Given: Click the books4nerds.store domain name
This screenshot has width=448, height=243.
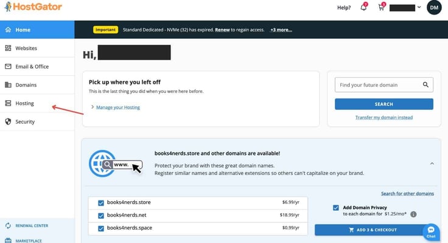Looking at the screenshot, I should [129, 202].
